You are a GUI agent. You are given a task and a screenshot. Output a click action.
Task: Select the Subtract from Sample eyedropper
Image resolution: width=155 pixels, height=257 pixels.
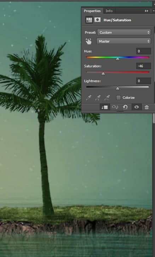(107, 98)
